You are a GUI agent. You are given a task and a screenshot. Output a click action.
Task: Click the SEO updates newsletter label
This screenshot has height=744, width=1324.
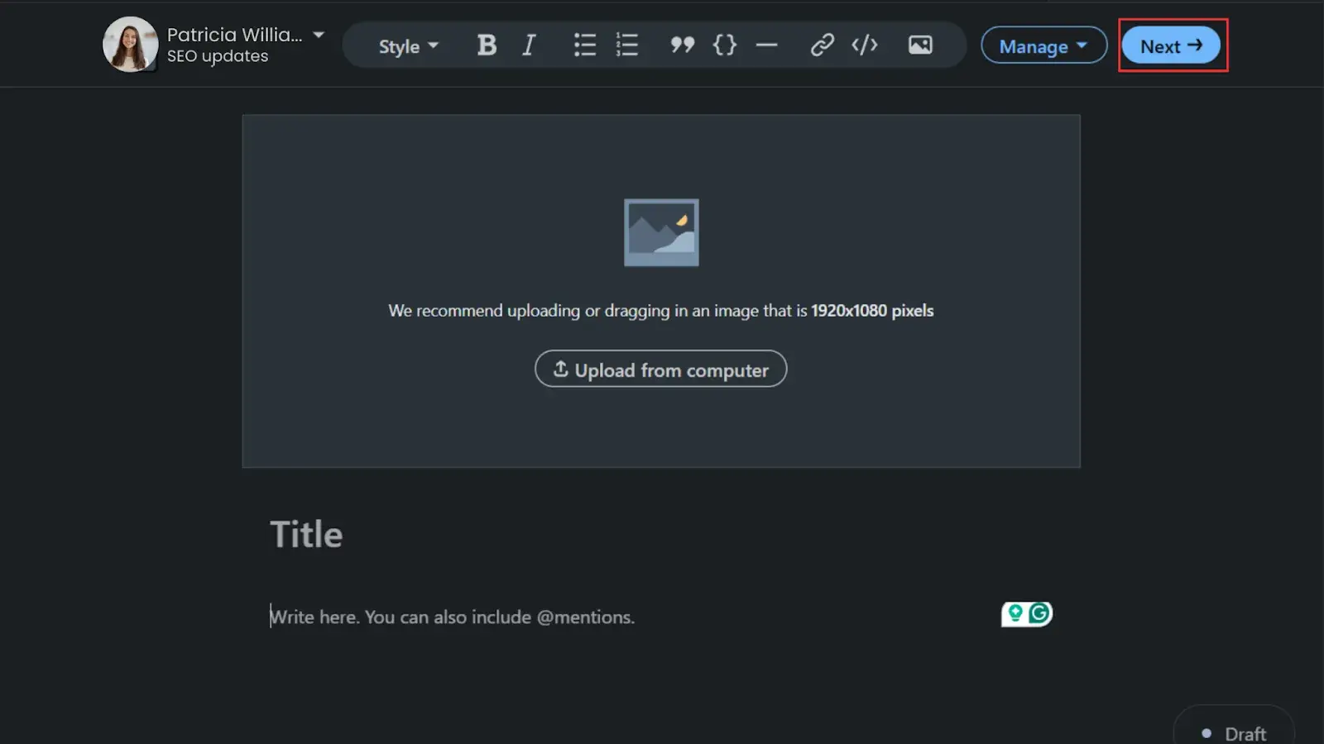217,55
